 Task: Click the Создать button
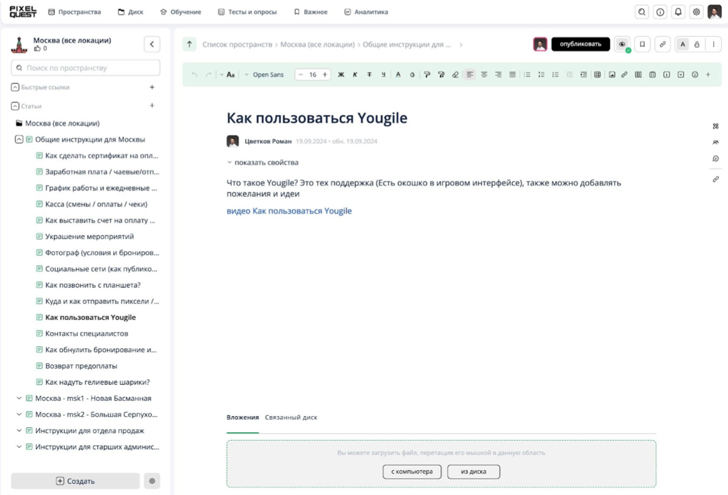75,481
